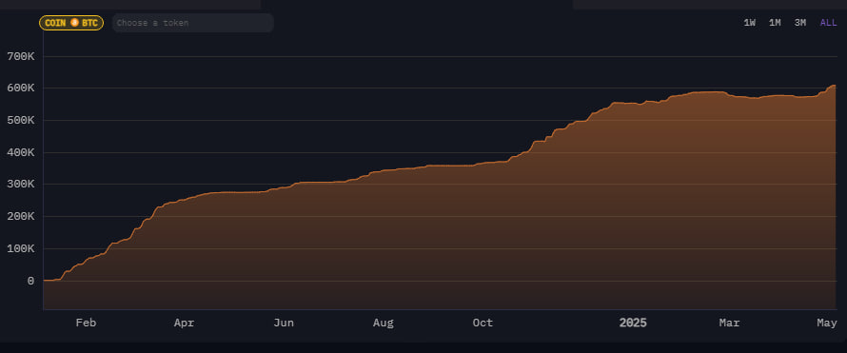Click the Aug x-axis label
The height and width of the screenshot is (353, 847).
(383, 323)
